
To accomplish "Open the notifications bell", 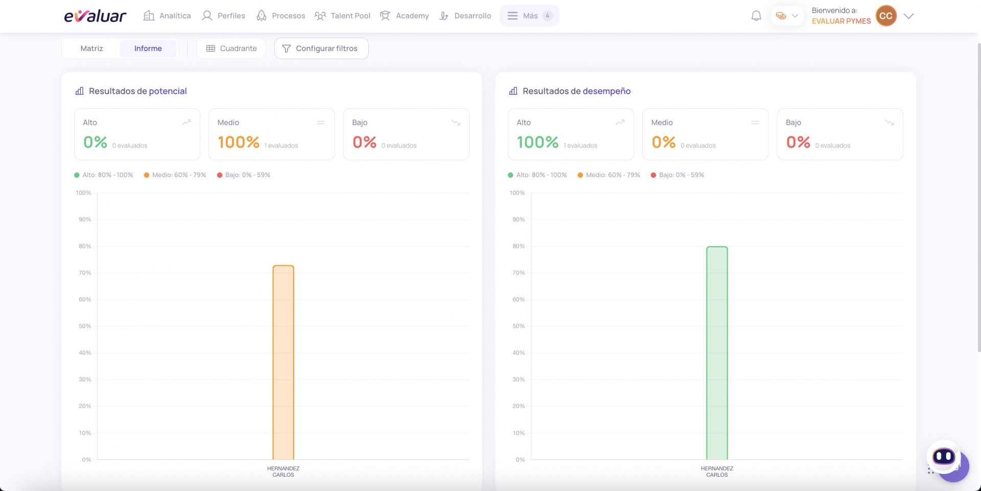I will tap(756, 16).
